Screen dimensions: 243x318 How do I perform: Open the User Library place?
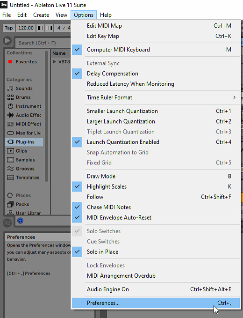coord(24,213)
